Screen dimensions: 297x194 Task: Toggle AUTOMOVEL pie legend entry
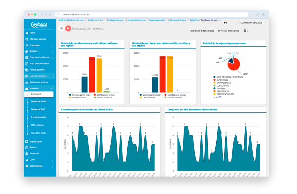pos(221,80)
